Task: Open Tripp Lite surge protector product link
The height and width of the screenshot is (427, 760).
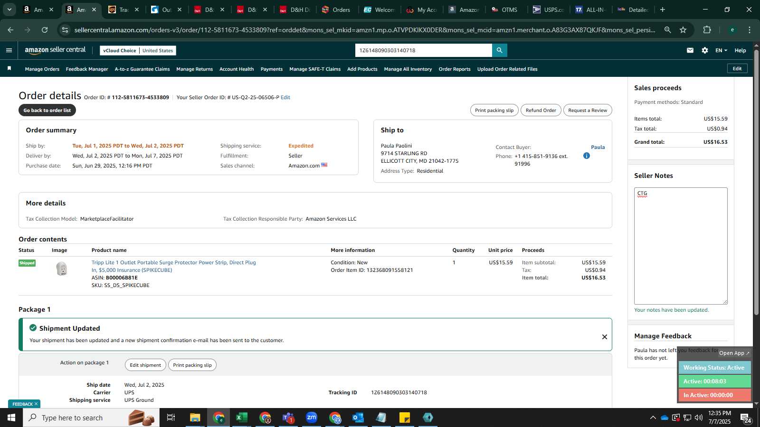Action: point(174,266)
